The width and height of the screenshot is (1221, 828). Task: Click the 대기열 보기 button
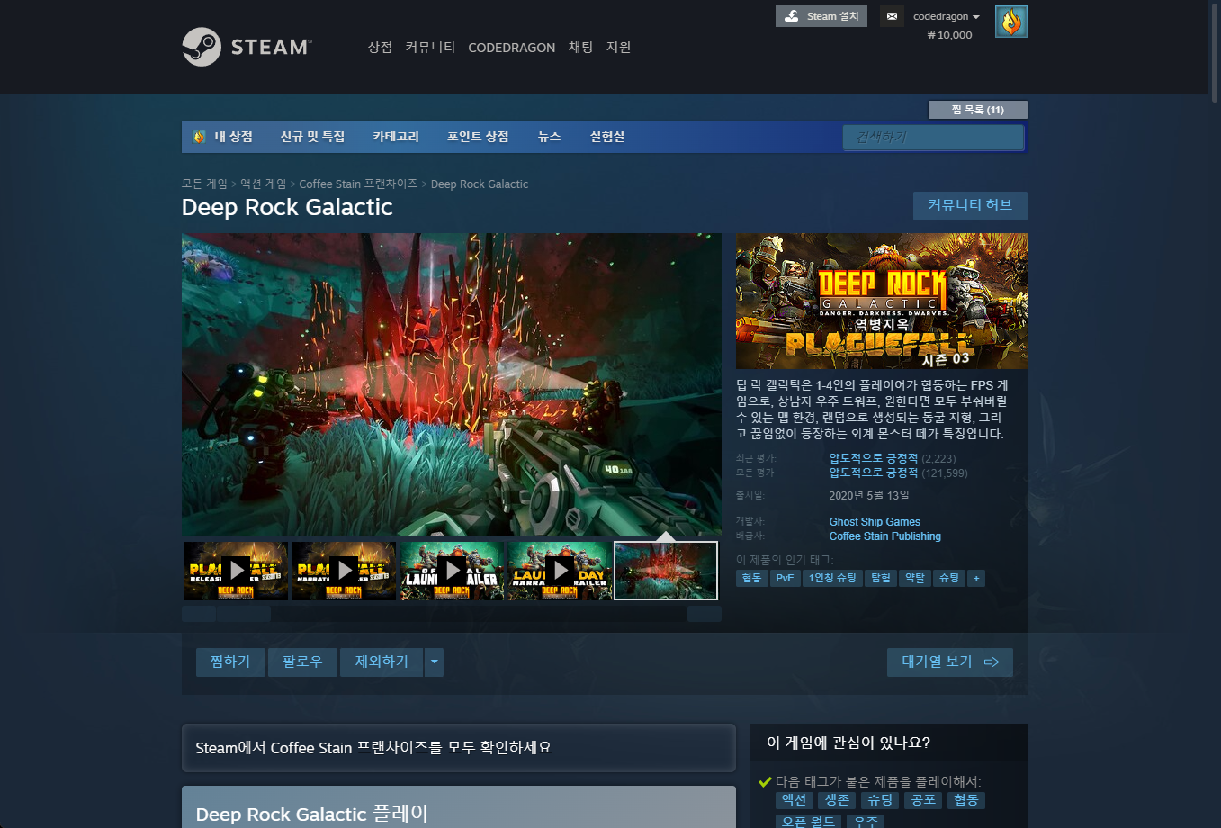(950, 662)
